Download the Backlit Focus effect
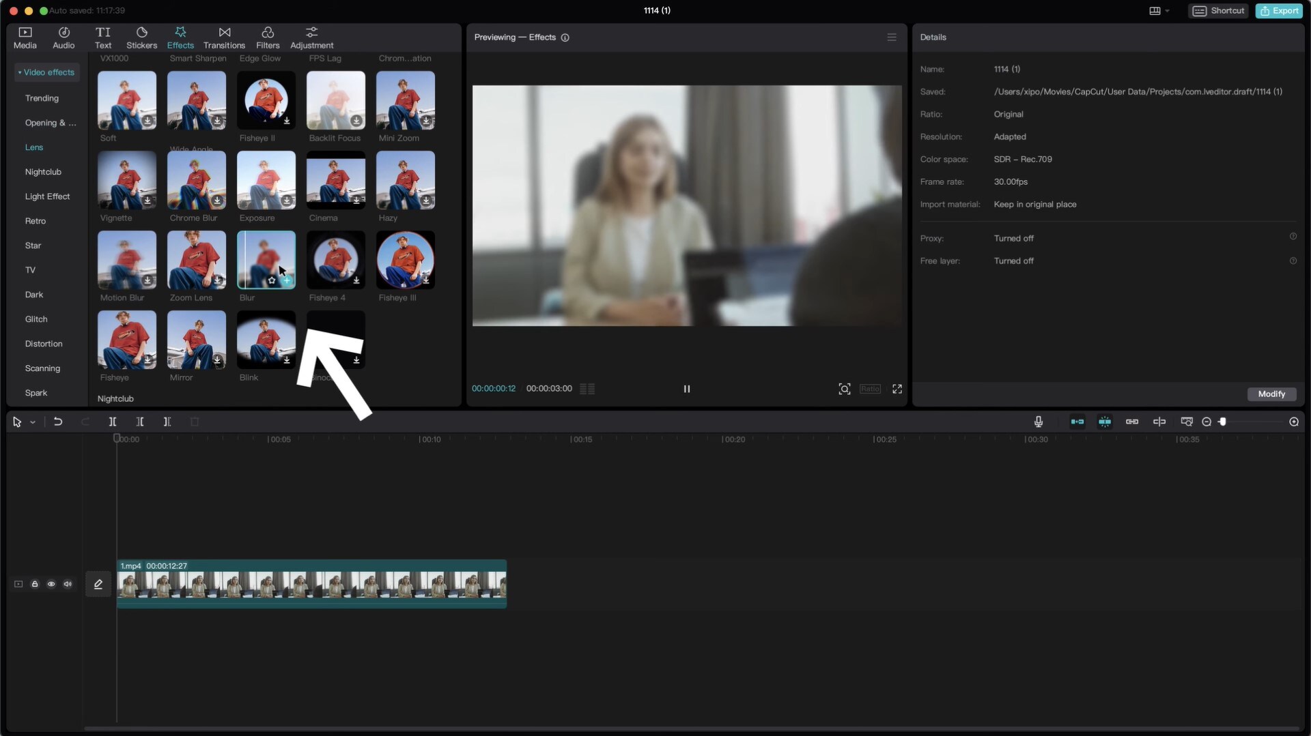The width and height of the screenshot is (1311, 736). click(x=356, y=121)
